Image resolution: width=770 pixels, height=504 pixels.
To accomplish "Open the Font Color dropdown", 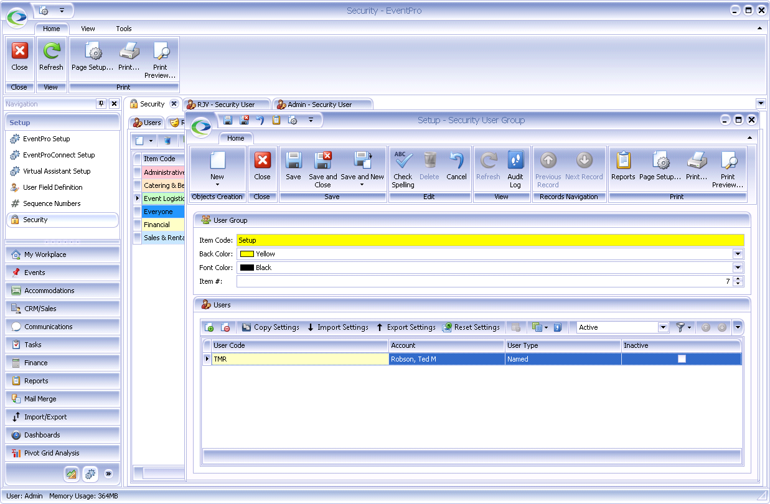I will pyautogui.click(x=738, y=268).
